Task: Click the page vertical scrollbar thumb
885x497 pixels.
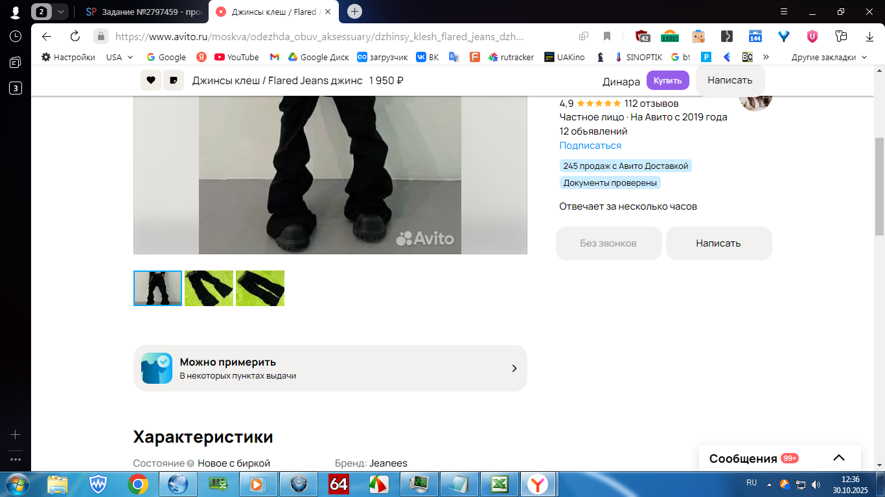Action: point(879,186)
